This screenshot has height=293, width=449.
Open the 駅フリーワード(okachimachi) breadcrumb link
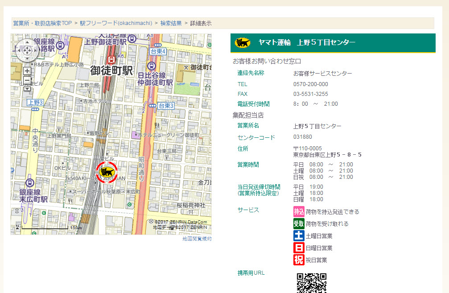[116, 23]
